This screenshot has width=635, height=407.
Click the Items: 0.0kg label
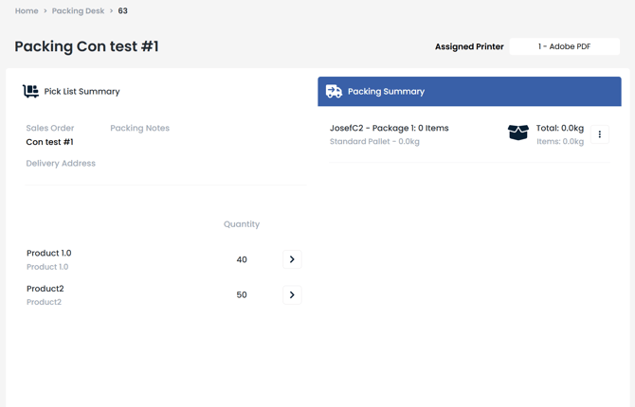coord(560,142)
